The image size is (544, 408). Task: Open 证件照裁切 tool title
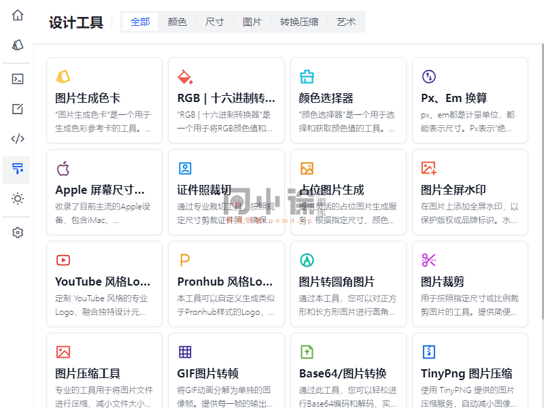(x=204, y=190)
